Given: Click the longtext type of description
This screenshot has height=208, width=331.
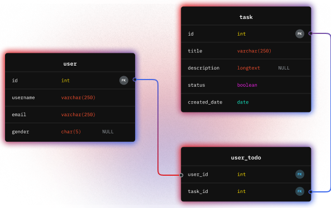Looking at the screenshot, I should 248,68.
